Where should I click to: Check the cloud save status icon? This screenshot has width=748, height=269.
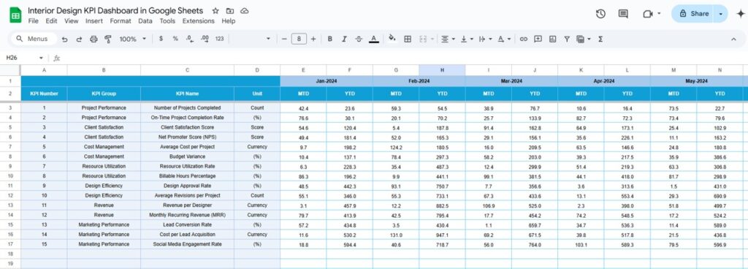click(x=244, y=10)
